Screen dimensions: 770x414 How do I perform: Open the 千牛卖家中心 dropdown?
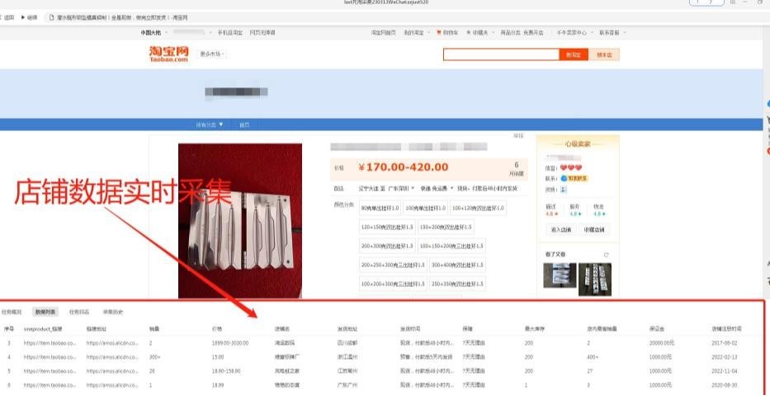[x=574, y=32]
